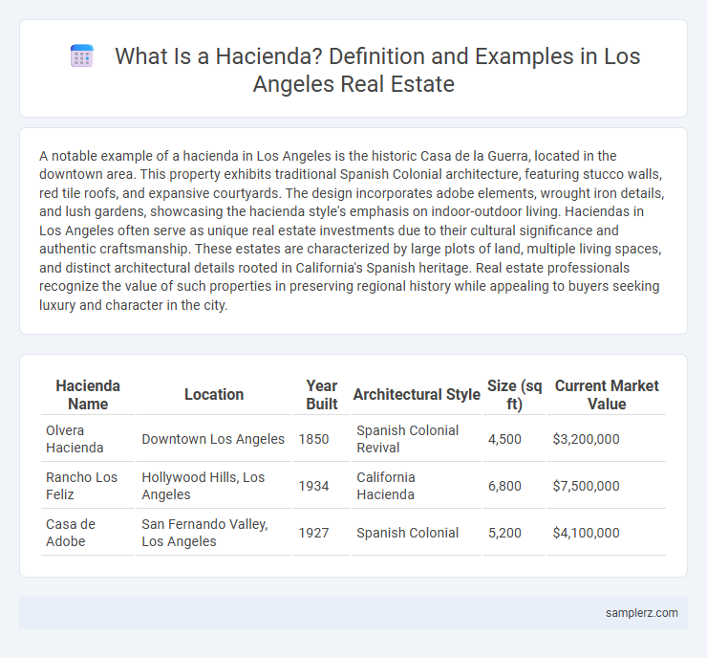Viewport: 707px width, 658px height.
Task: Click the Year Built column header
Action: [321, 394]
